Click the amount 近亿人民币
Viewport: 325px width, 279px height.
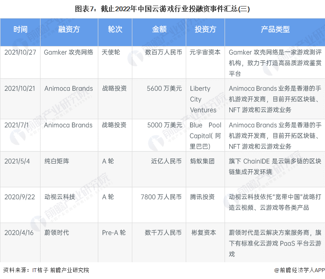pos(166,161)
